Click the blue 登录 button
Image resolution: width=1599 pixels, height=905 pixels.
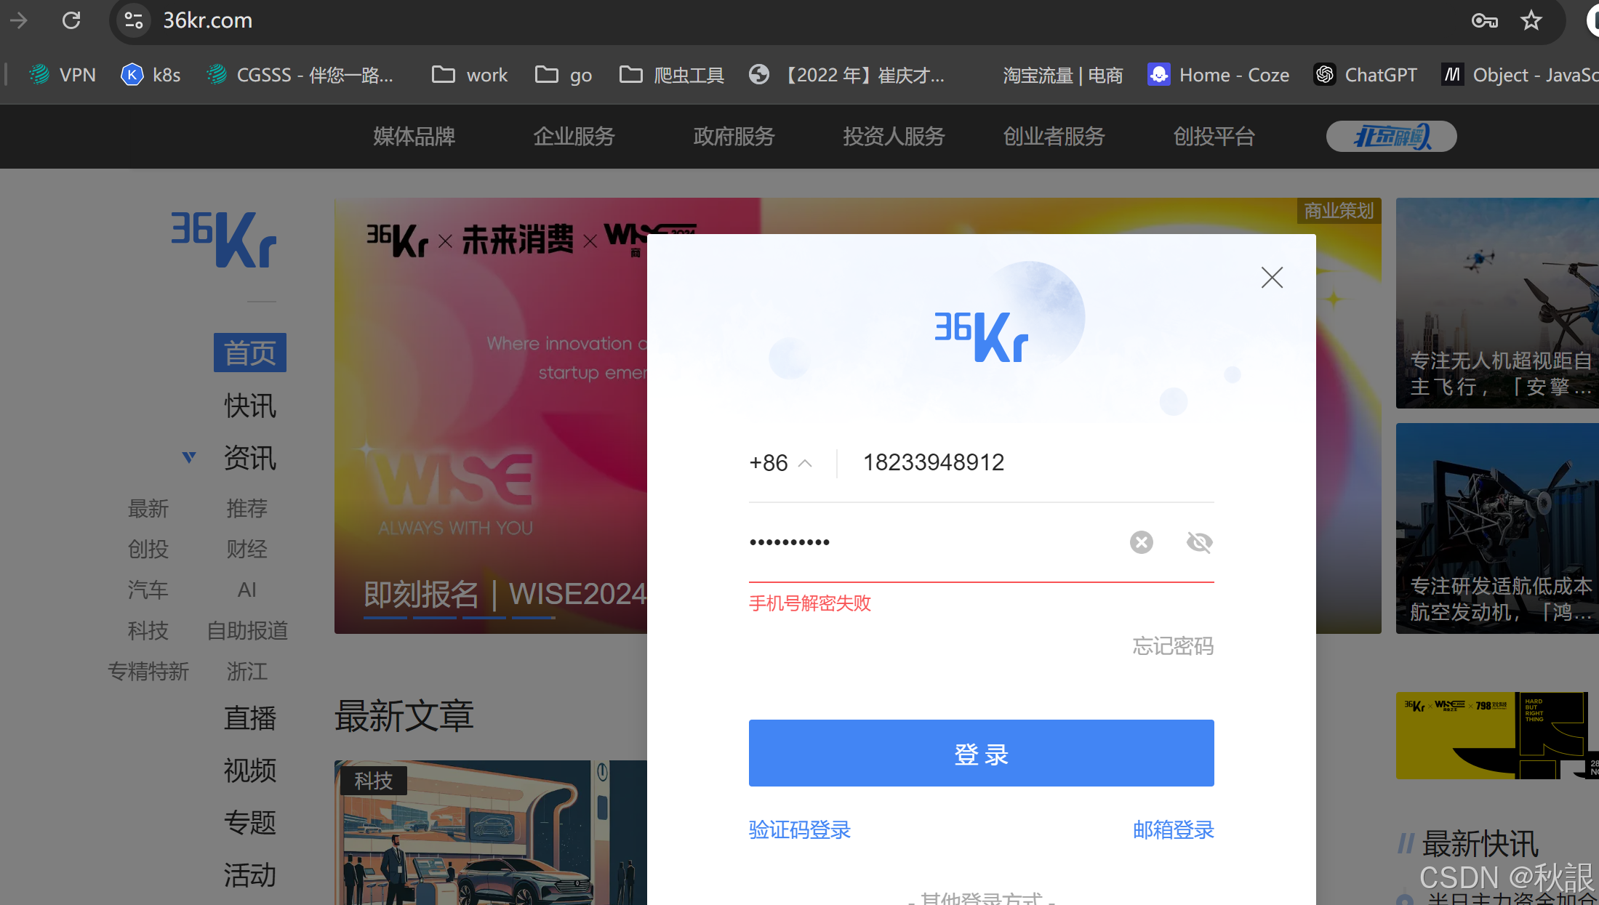982,753
